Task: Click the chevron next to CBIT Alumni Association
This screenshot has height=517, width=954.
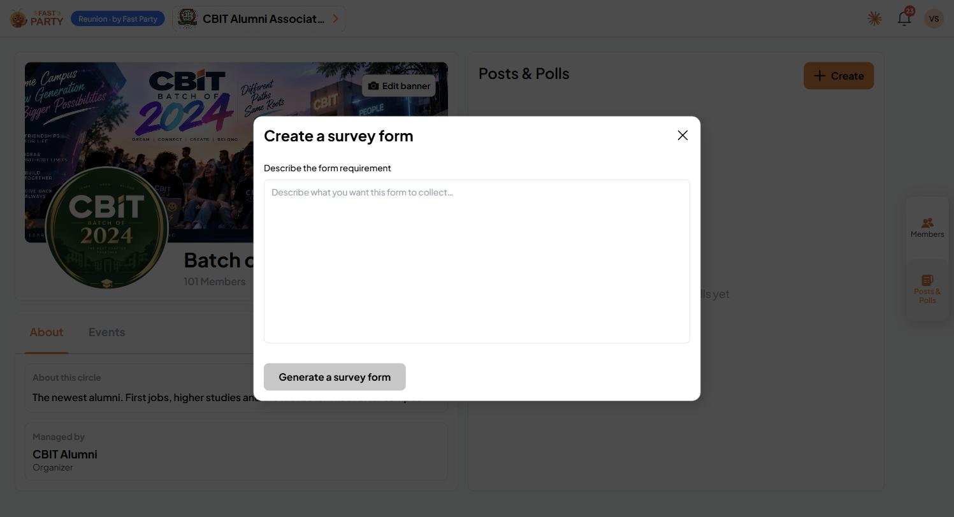Action: coord(335,18)
